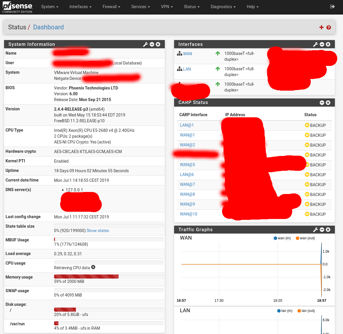This screenshot has height=334, width=343.
Task: Open the WAN@1 CARP interface
Action: click(x=187, y=135)
